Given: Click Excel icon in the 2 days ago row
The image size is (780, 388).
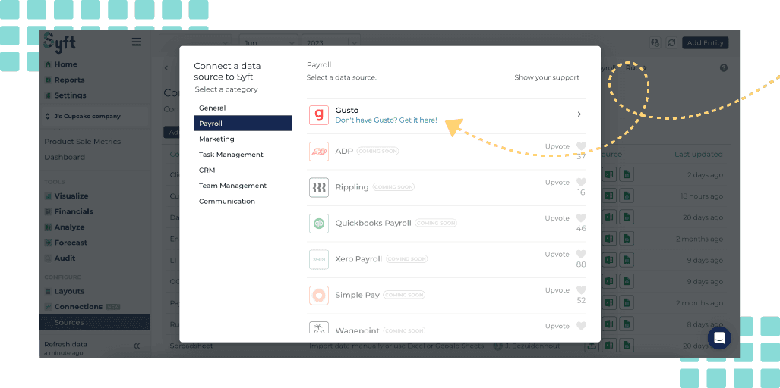Looking at the screenshot, I should click(x=609, y=174).
